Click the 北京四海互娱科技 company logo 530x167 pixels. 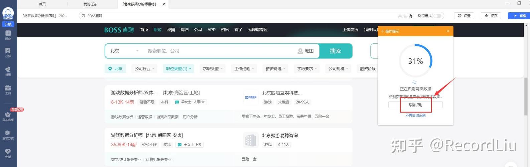(x=251, y=98)
